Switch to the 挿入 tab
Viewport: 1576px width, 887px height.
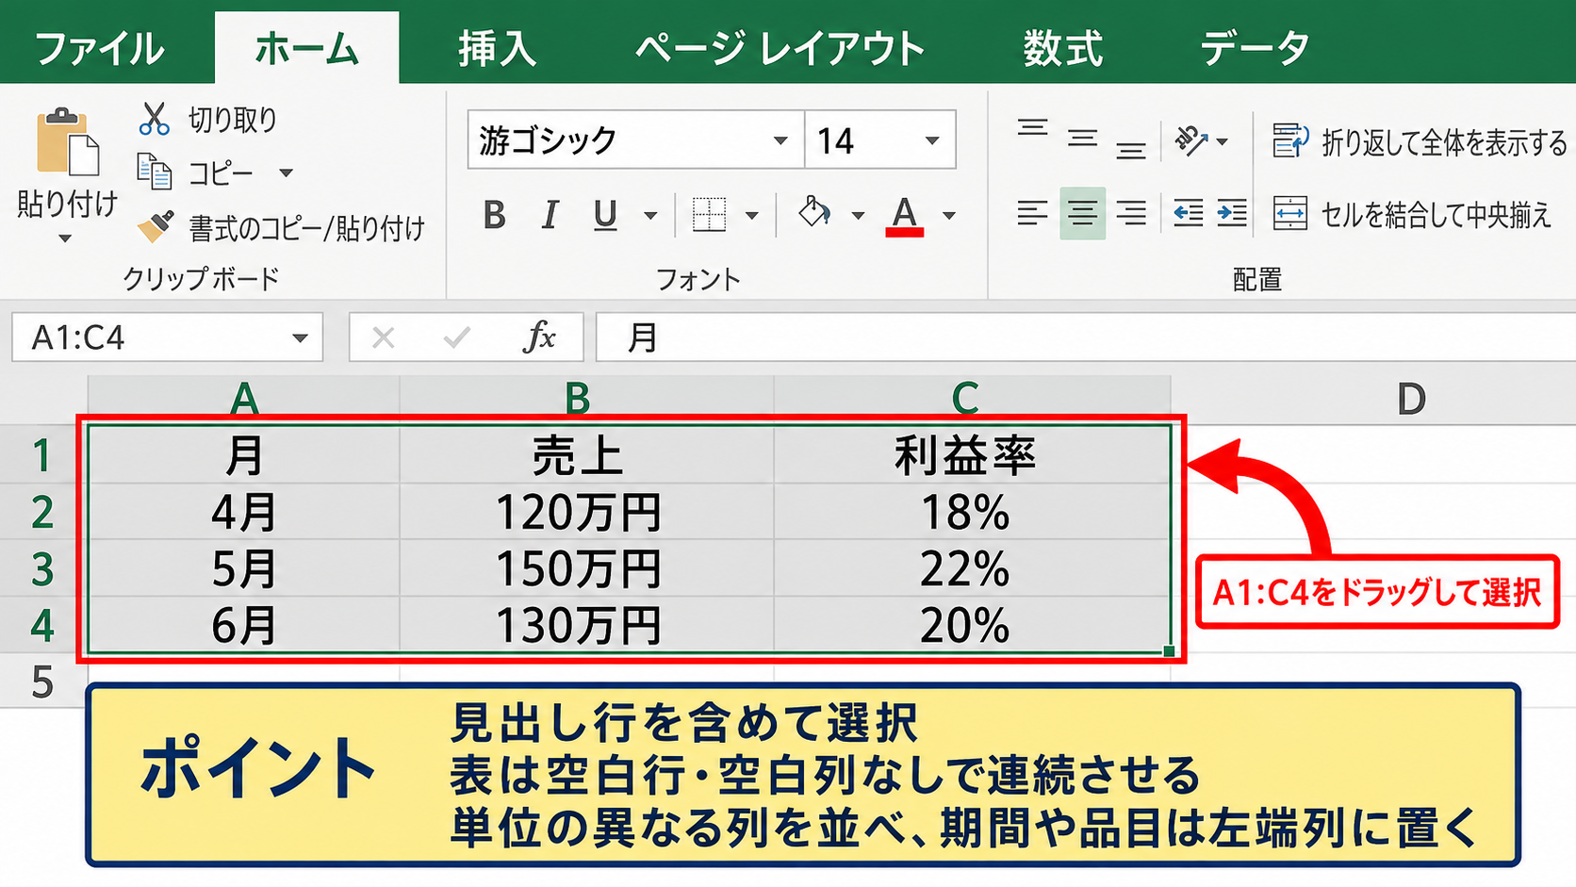pos(497,49)
